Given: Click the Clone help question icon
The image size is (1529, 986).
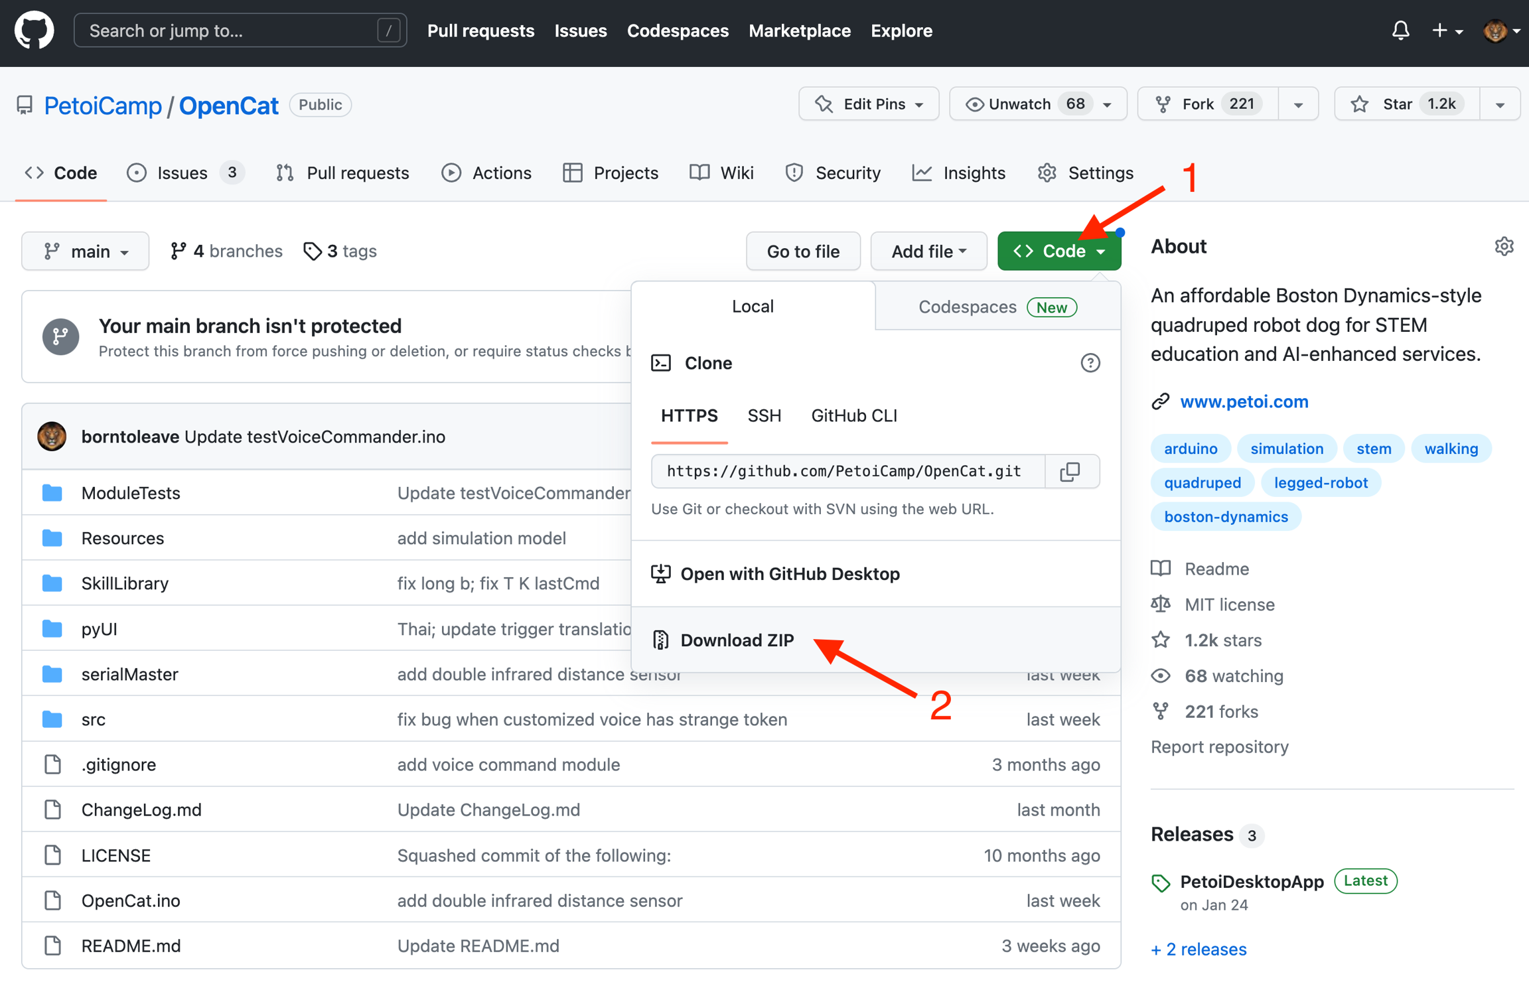Looking at the screenshot, I should [x=1090, y=363].
